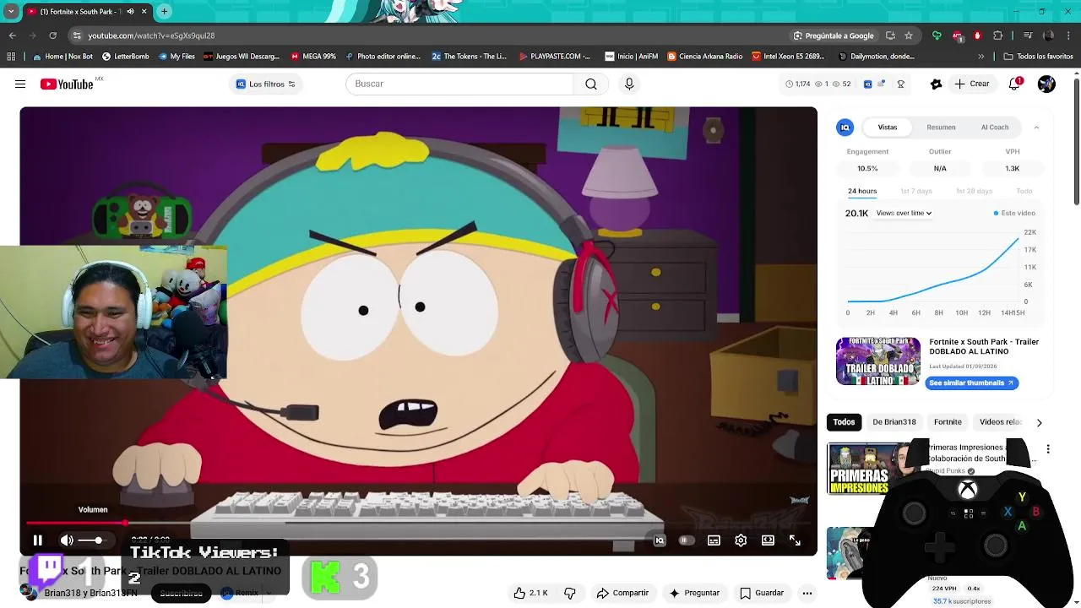Click the install app icon in address bar
The width and height of the screenshot is (1081, 608).
[x=890, y=35]
